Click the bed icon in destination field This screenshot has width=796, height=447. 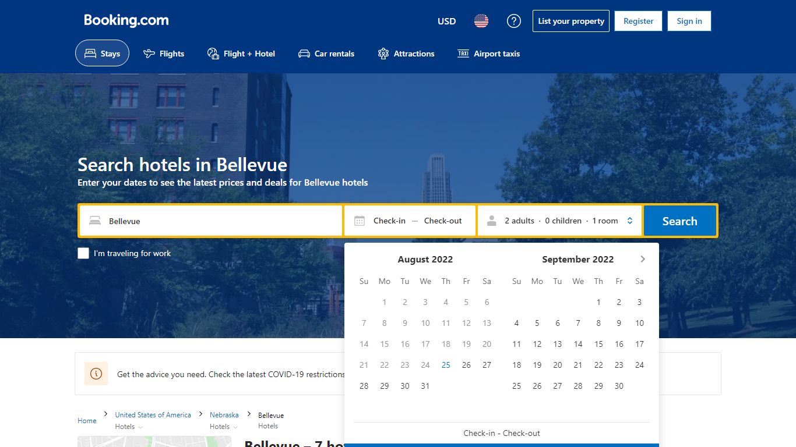[94, 221]
